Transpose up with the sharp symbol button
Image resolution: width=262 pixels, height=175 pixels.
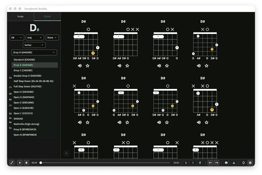pos(200,163)
